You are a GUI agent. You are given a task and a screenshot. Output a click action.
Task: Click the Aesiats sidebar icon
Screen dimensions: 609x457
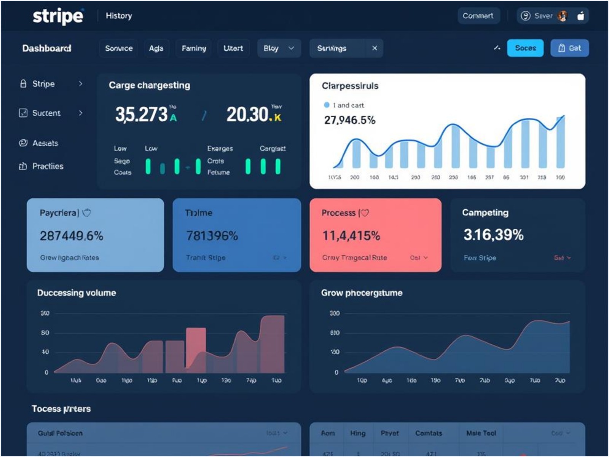point(23,143)
